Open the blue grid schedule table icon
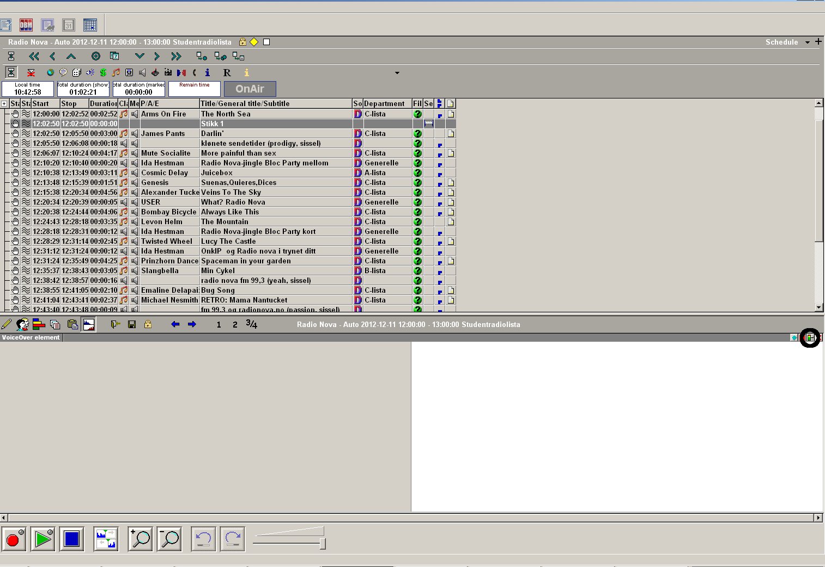 90,25
